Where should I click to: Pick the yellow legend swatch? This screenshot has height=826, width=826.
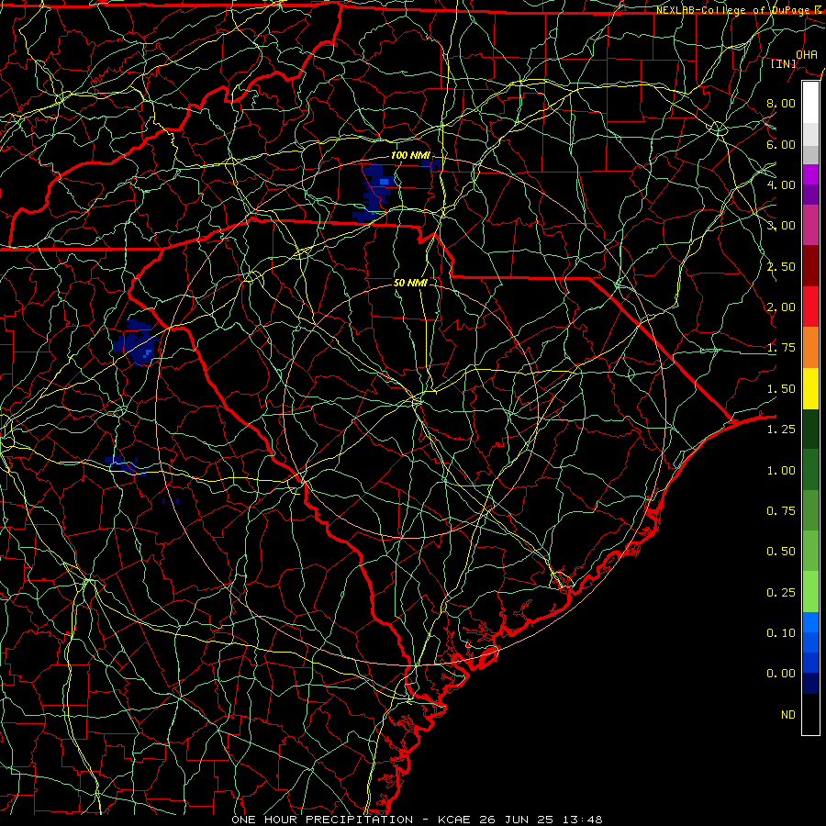pos(810,388)
